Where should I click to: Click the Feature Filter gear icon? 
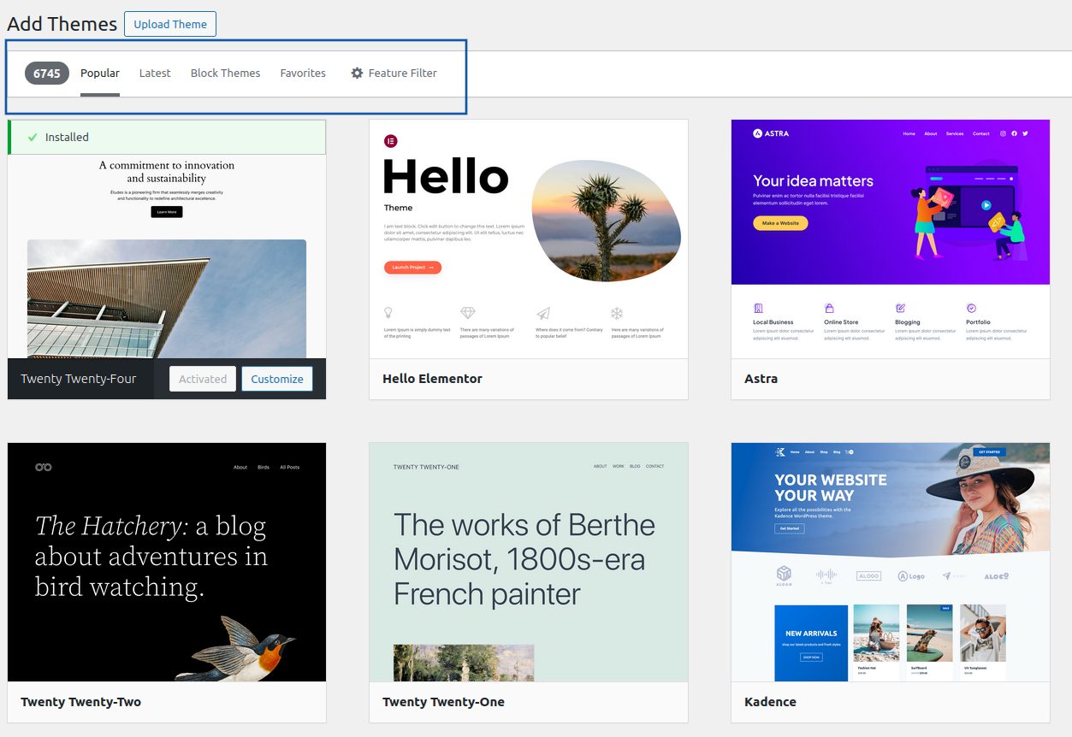click(x=357, y=73)
